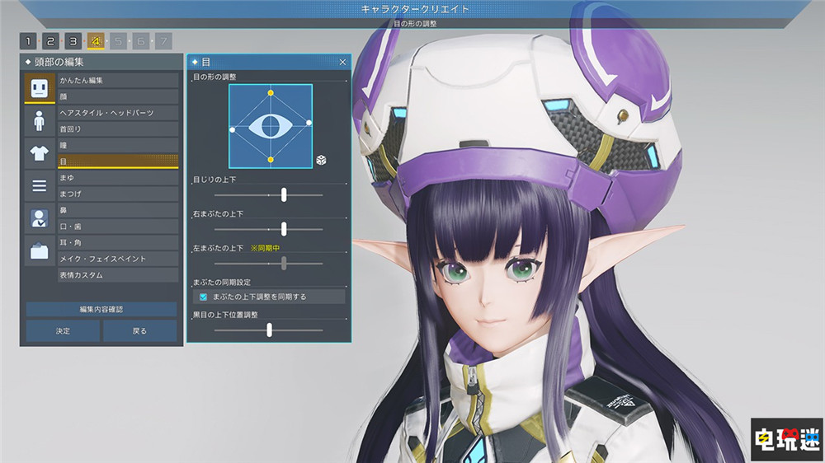Go to step 1 tab

point(28,41)
